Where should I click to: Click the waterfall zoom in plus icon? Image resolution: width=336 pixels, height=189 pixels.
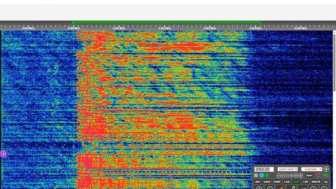259,188
